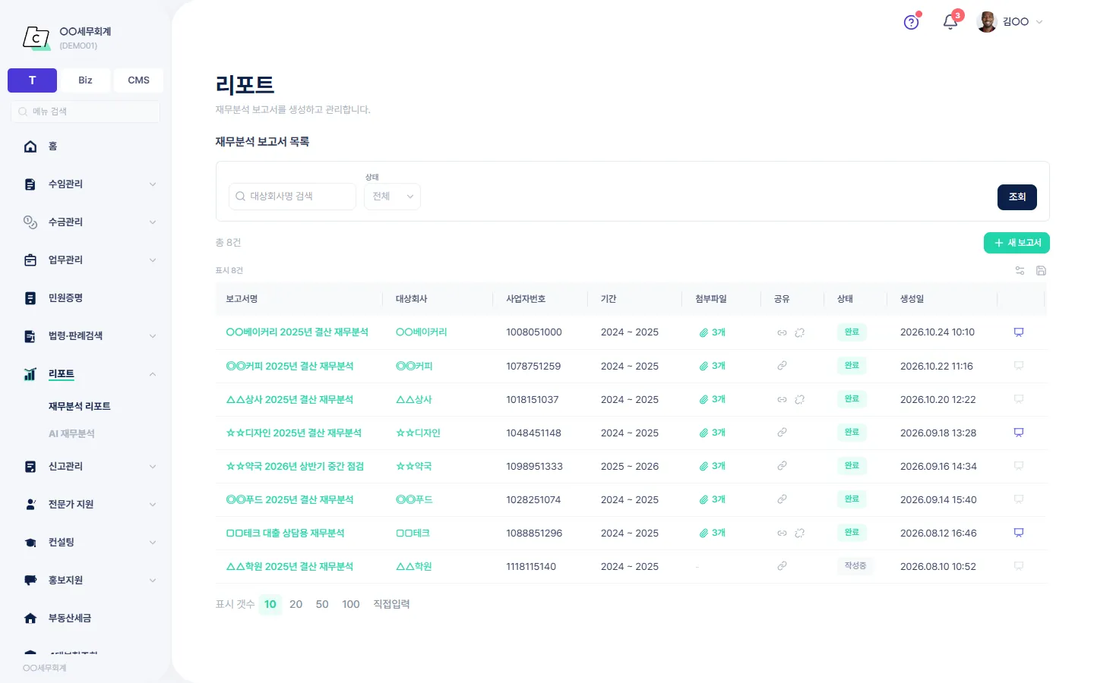Viewport: 1094px width, 683px height.
Task: Select 20 rows per page
Action: [296, 604]
